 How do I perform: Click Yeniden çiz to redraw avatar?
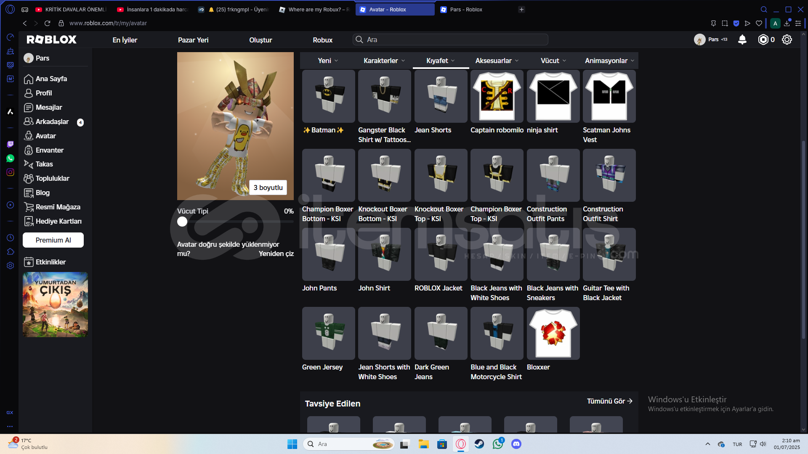tap(276, 253)
